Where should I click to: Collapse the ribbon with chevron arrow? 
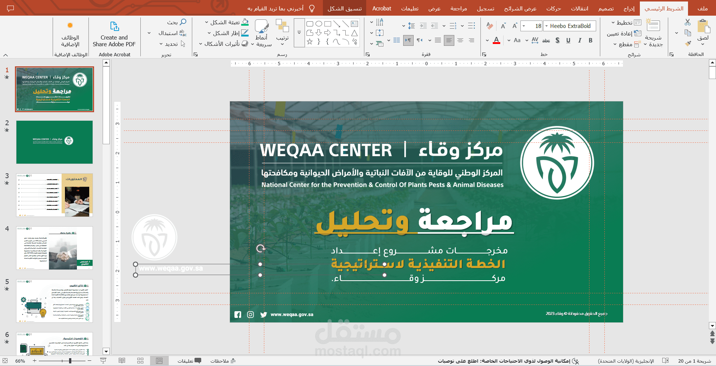pyautogui.click(x=6, y=55)
